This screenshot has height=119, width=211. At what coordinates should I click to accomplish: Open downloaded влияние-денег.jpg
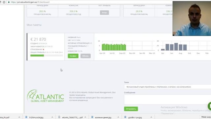point(103,117)
